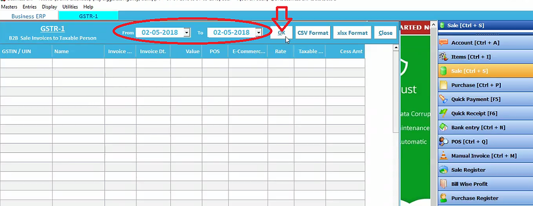
Task: Click the Manual Invoice cone icon
Action: (443, 156)
